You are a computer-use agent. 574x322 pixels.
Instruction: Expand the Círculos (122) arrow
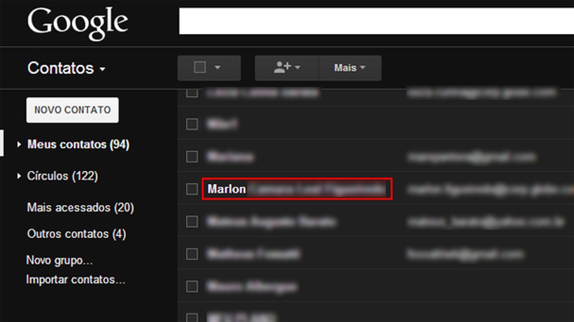[19, 176]
